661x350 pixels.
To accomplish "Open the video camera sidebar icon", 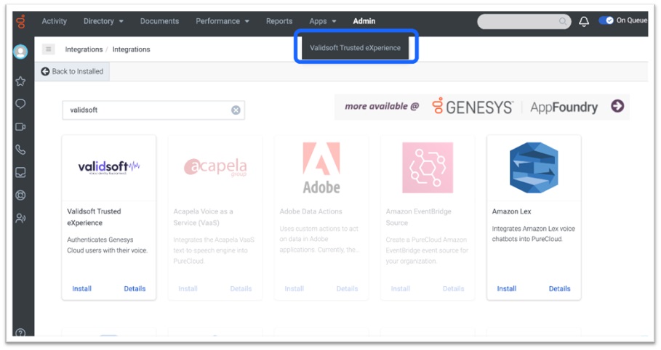I will point(20,127).
